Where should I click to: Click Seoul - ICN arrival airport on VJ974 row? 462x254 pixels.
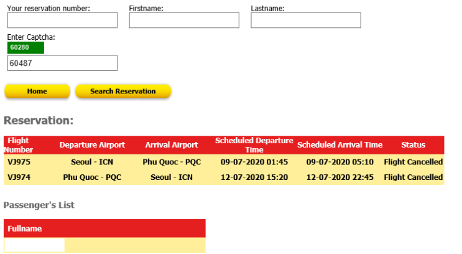(x=172, y=177)
